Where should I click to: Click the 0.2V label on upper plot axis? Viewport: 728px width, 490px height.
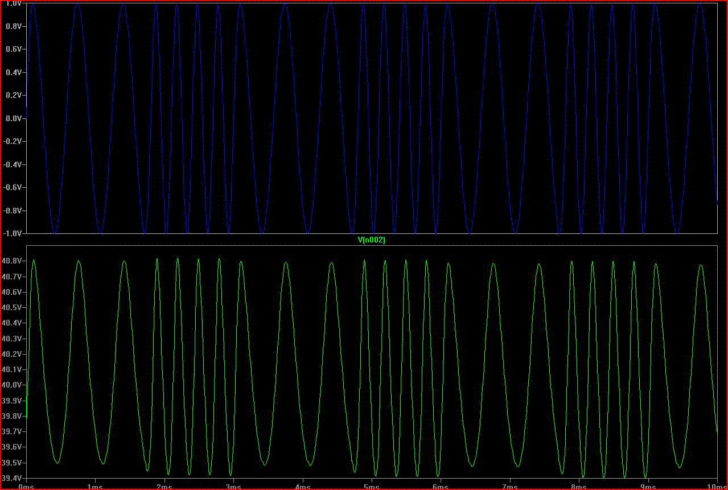point(14,96)
